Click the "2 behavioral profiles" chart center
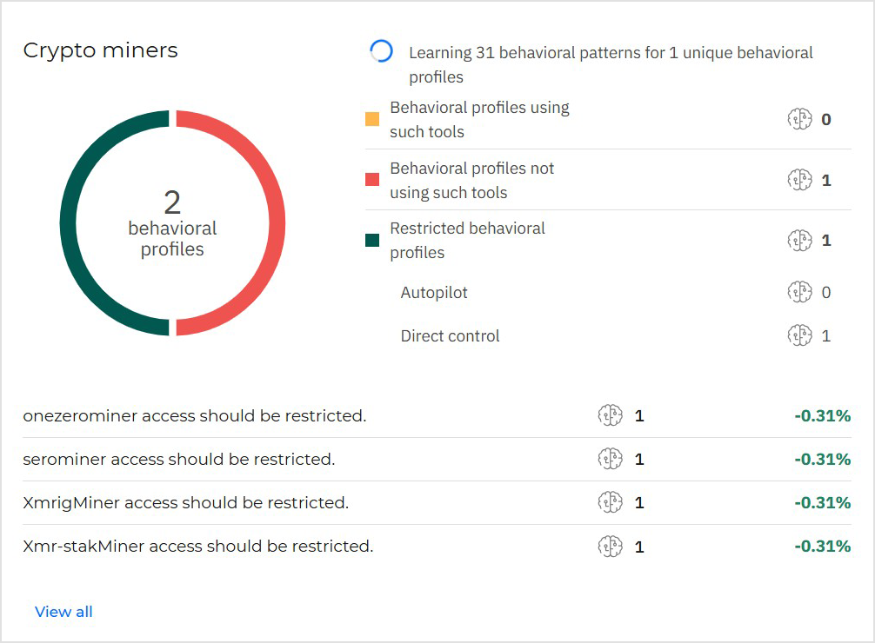 pos(171,222)
